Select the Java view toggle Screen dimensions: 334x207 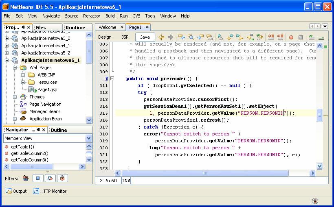(145, 37)
